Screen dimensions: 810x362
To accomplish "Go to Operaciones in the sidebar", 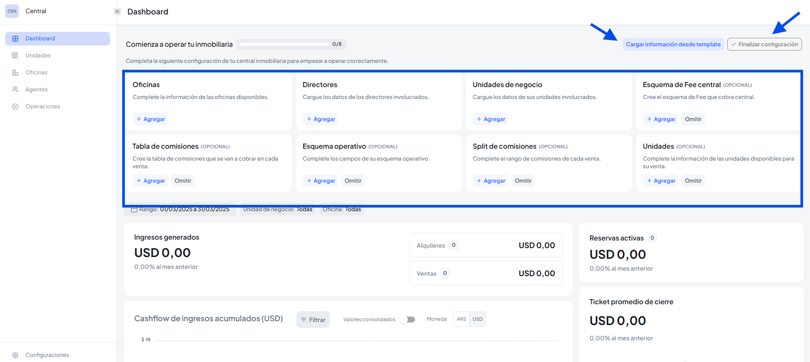I will pos(42,107).
